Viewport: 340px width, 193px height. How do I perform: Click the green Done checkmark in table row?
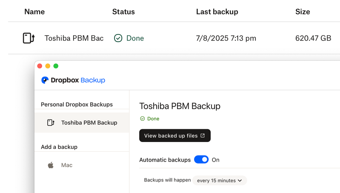(118, 38)
